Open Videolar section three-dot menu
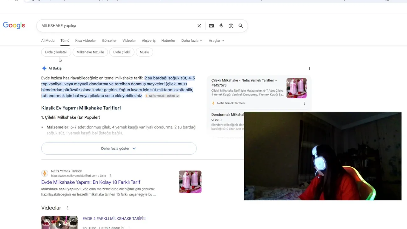The height and width of the screenshot is (229, 407). tap(67, 208)
